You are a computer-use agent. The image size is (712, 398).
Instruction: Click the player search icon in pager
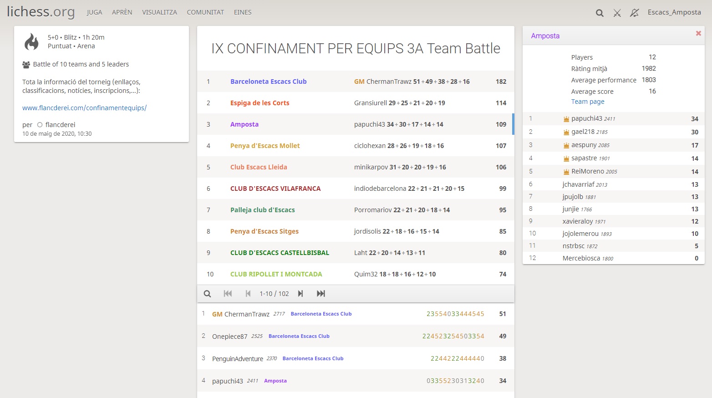tap(207, 294)
